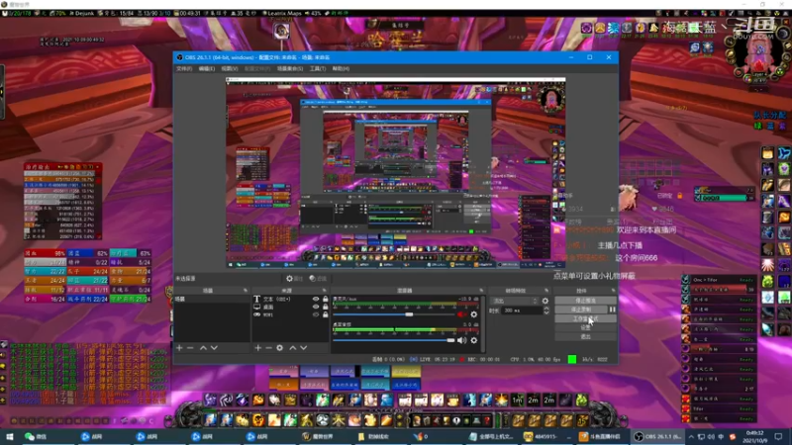The width and height of the screenshot is (792, 445).
Task: Toggle visibility of 文本 (GDI+) source
Action: pos(316,300)
